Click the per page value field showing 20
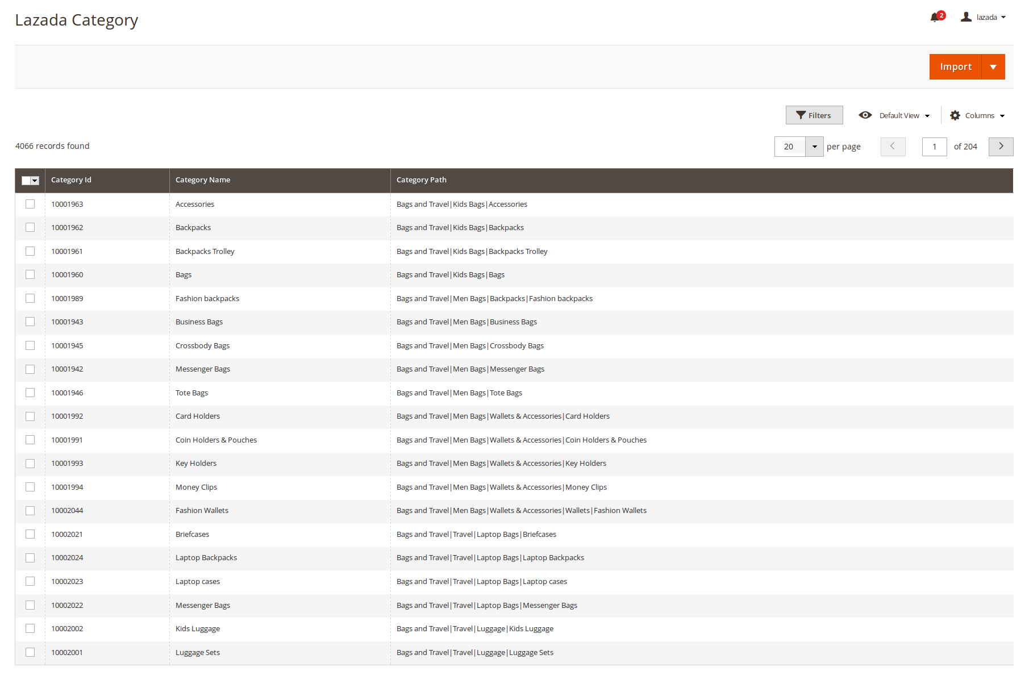 (790, 147)
